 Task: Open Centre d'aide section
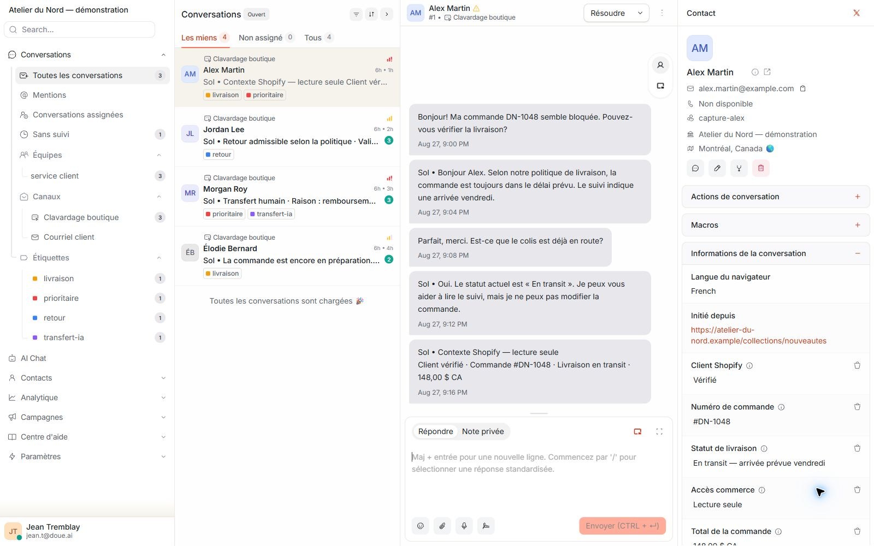tap(87, 437)
